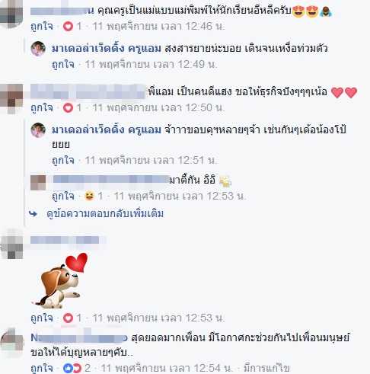
Task: Click page avatar on 12:51 reply
Action: tap(38, 130)
